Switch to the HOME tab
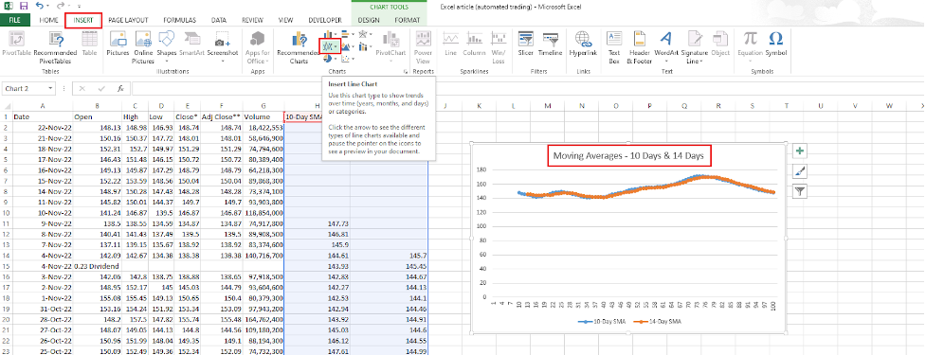926x355 pixels. pyautogui.click(x=48, y=20)
